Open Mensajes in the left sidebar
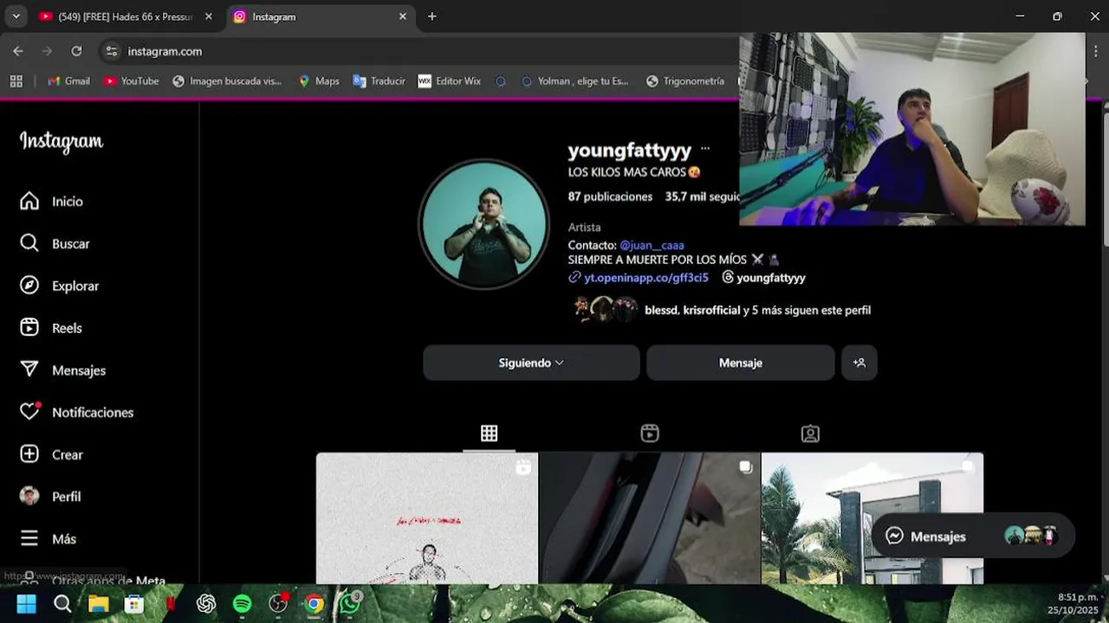 tap(62, 370)
